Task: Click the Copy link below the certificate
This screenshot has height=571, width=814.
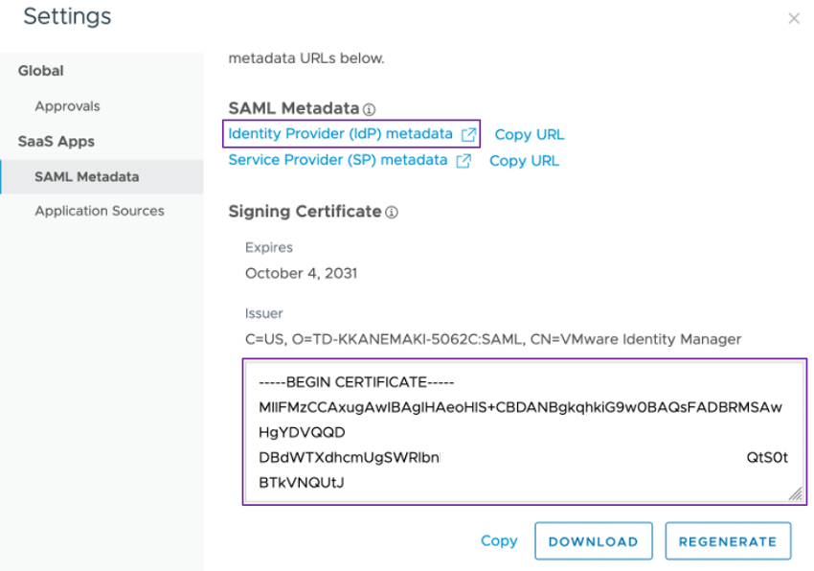Action: tap(499, 540)
